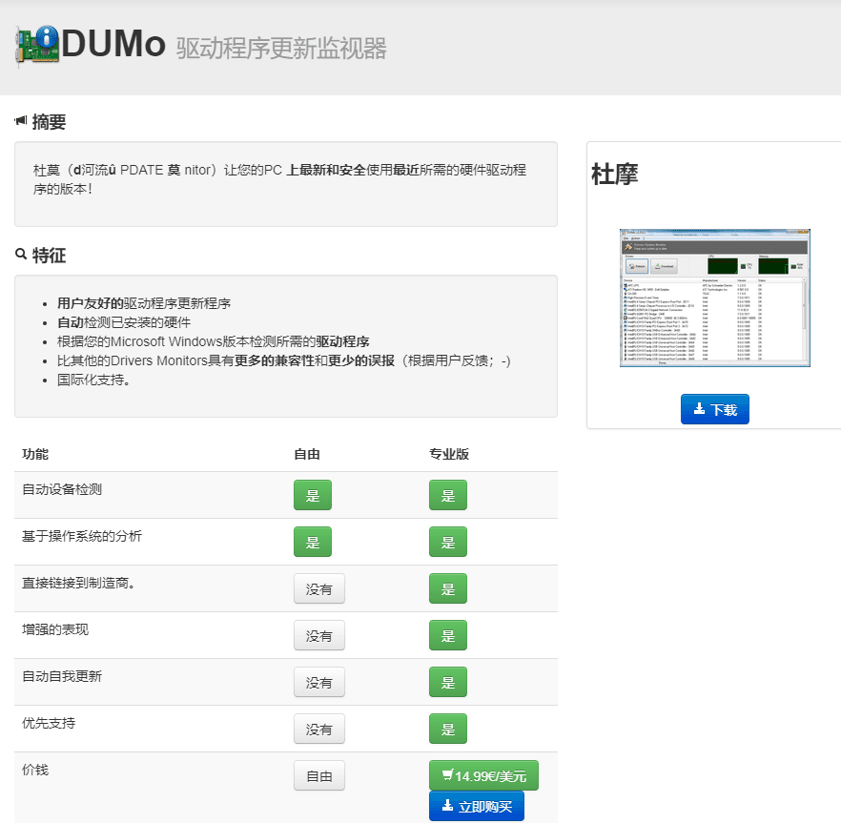Image resolution: width=841 pixels, height=823 pixels.
Task: Click free-column 是 for 自动设备检测
Action: point(313,495)
